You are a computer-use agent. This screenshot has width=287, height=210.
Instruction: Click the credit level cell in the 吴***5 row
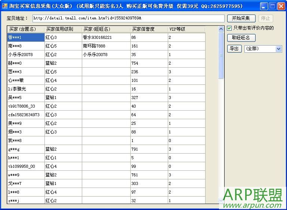click(63, 98)
